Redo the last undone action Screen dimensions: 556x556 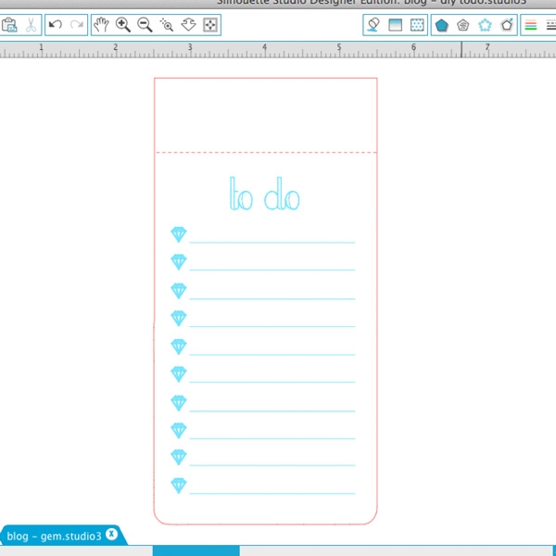77,25
